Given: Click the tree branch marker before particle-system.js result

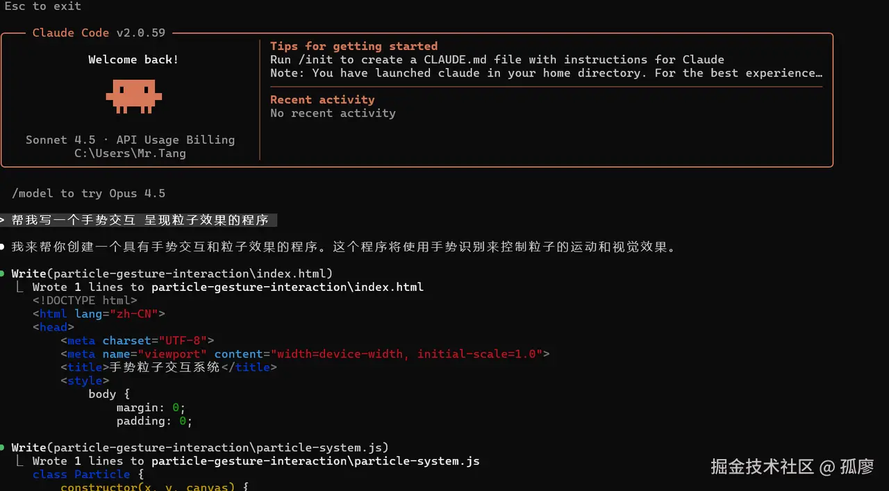Looking at the screenshot, I should (21, 462).
